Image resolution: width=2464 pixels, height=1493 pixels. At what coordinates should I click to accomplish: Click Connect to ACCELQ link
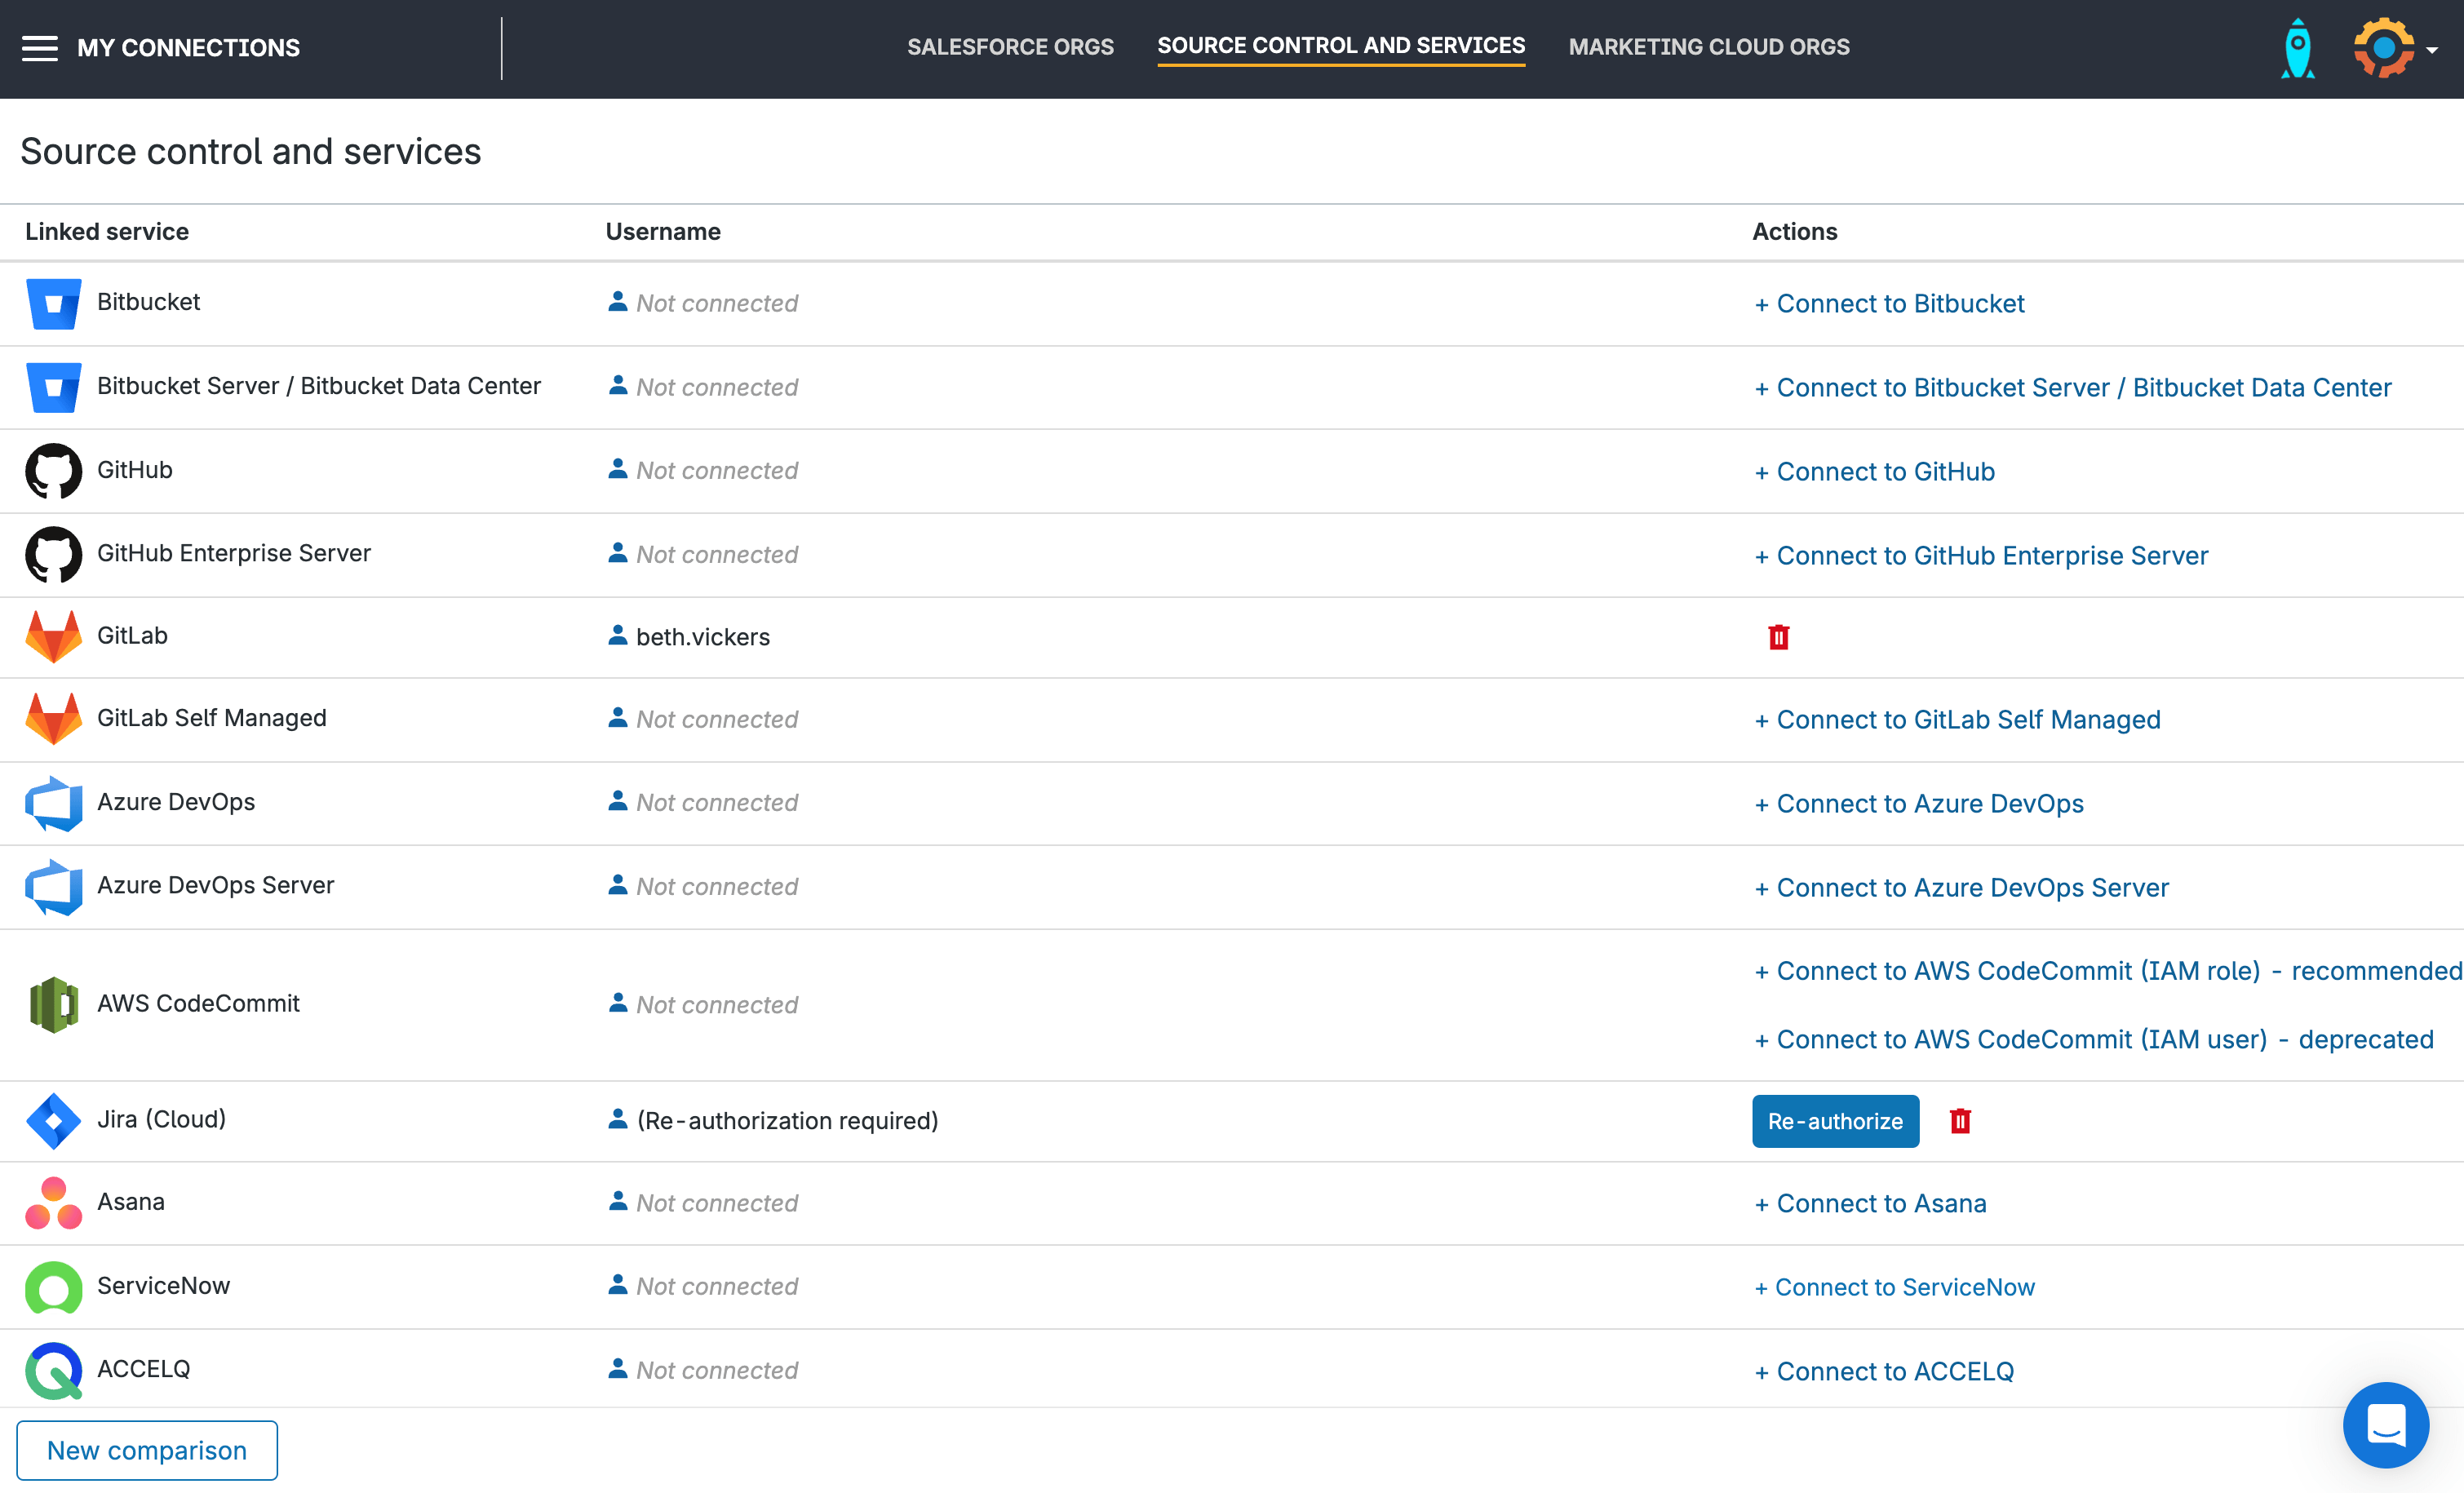click(x=1884, y=1371)
